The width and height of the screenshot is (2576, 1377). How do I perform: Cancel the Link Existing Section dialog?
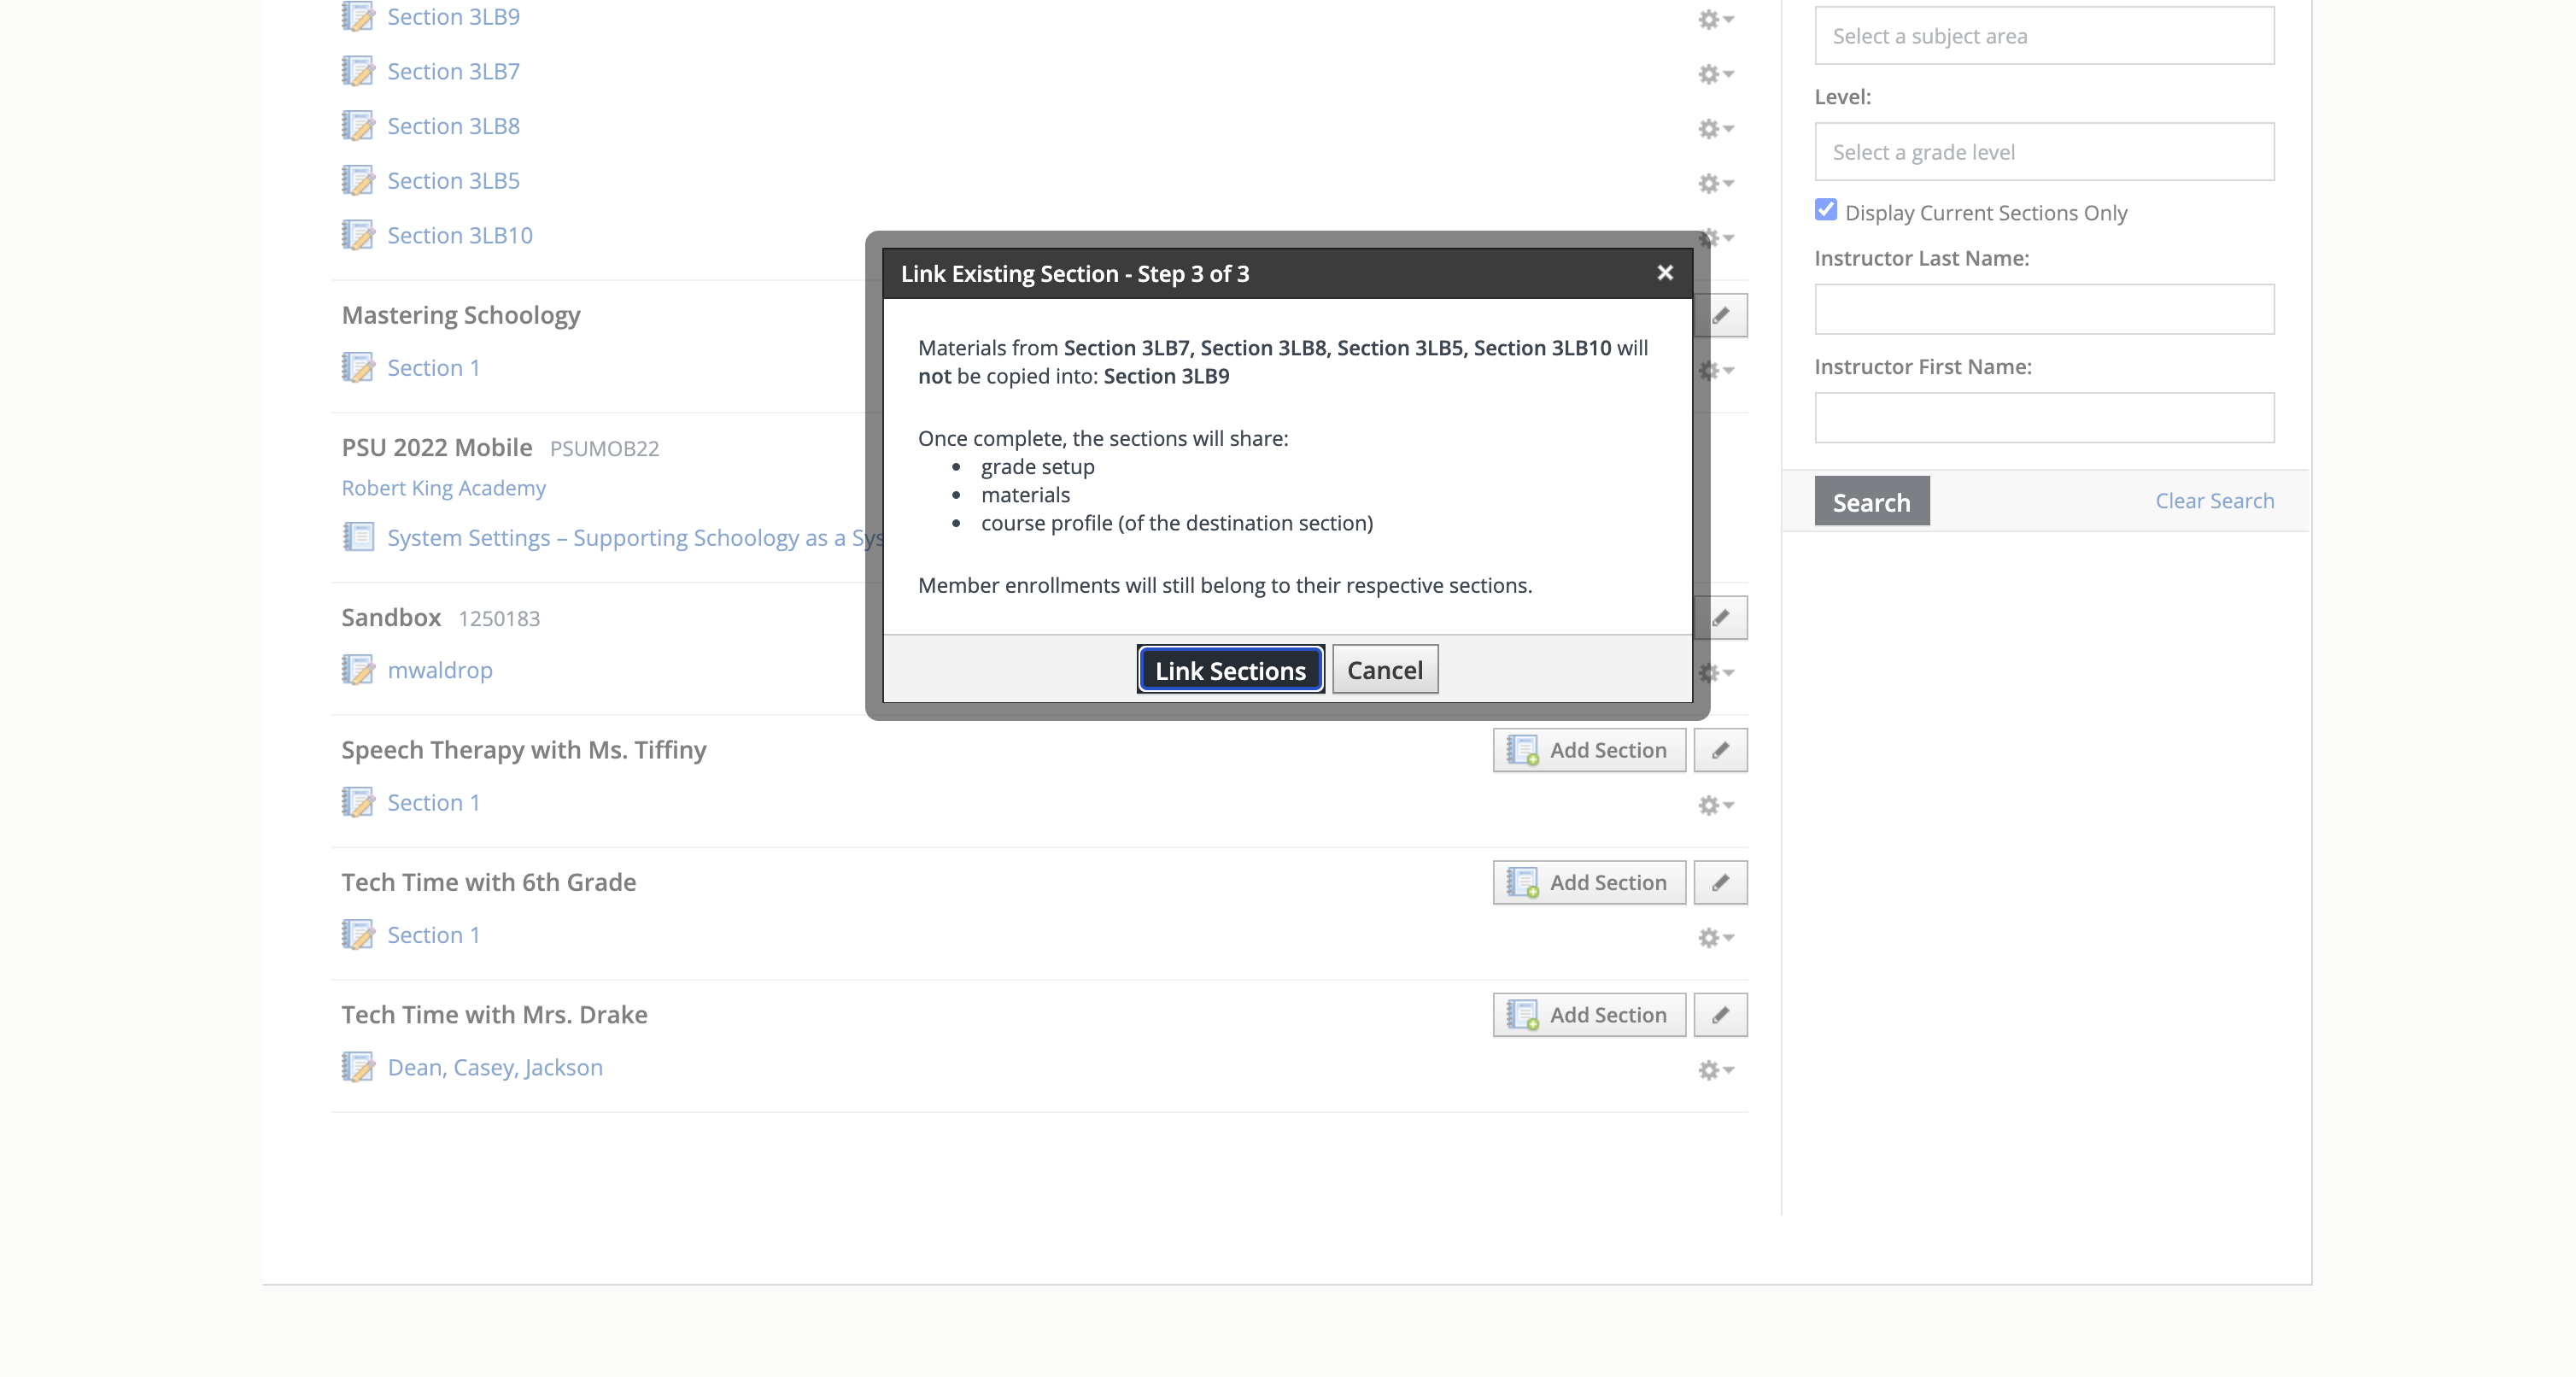1384,669
